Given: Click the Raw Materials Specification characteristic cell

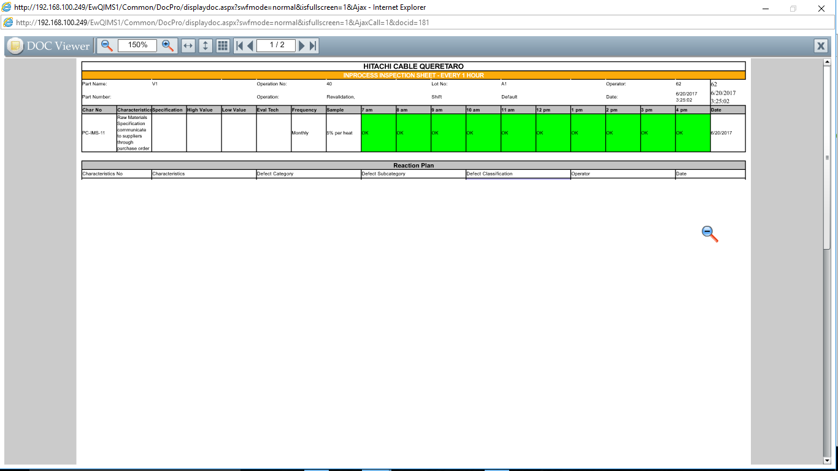Looking at the screenshot, I should tap(134, 132).
